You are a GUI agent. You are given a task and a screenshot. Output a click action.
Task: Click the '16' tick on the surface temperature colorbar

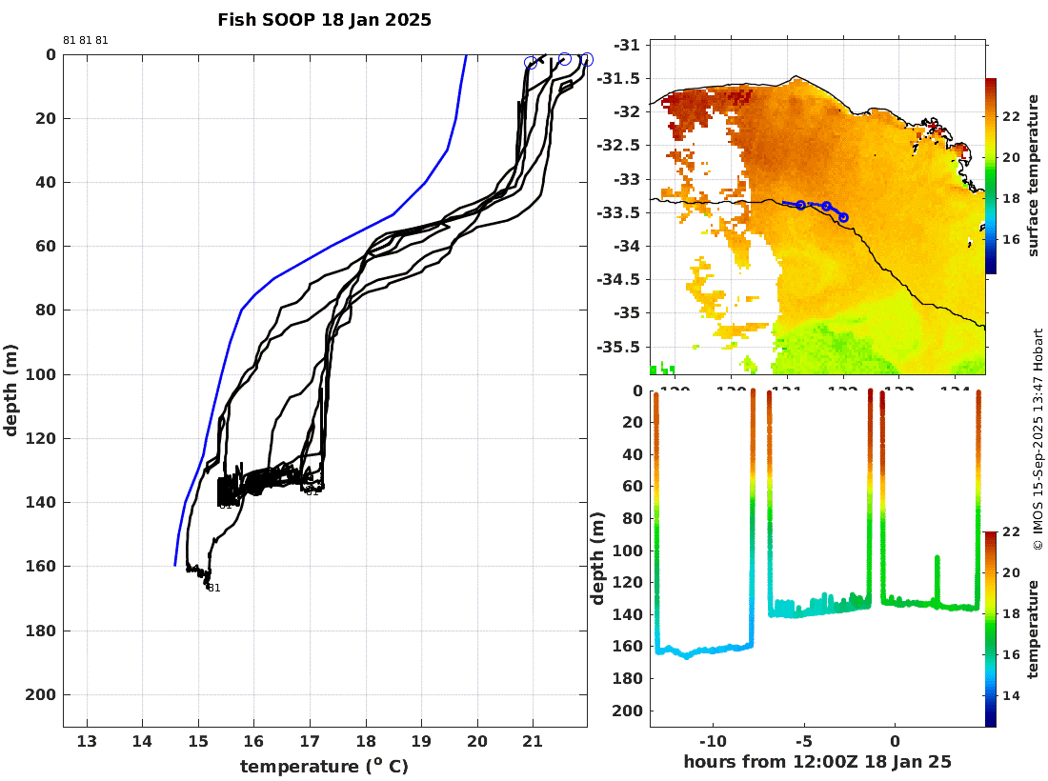[1011, 239]
